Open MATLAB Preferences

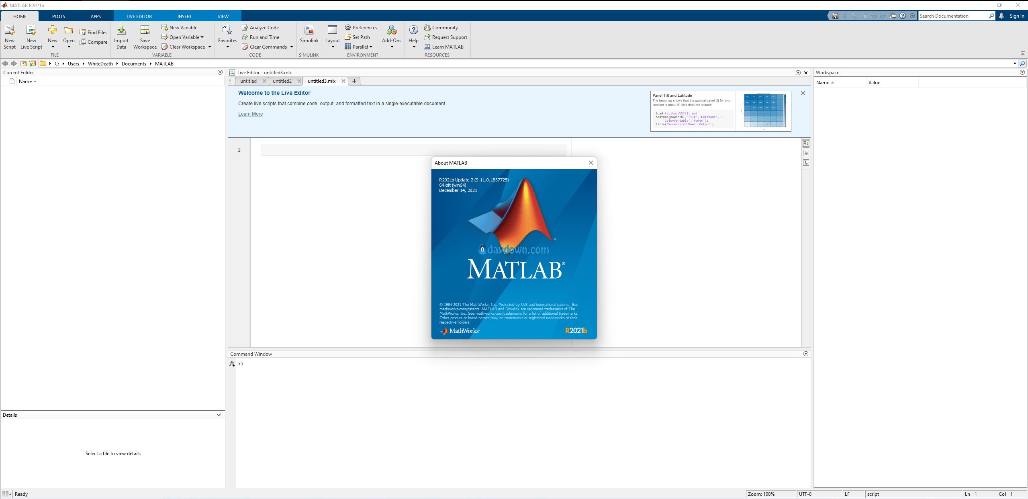pyautogui.click(x=361, y=27)
